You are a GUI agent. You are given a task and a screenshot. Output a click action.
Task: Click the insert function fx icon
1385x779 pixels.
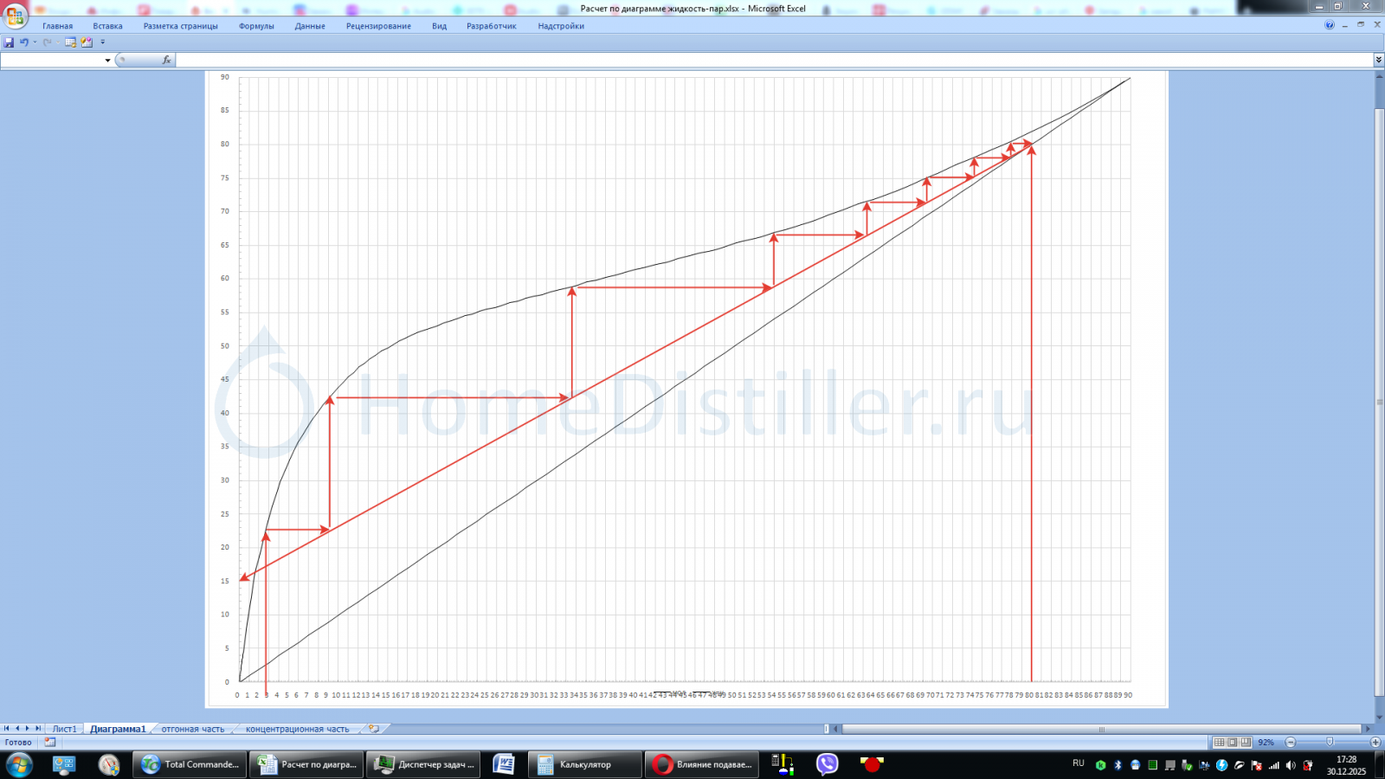pos(166,61)
